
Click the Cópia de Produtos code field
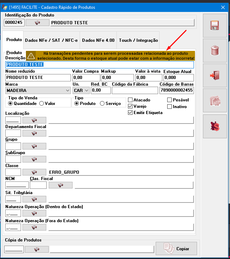click(x=14, y=249)
